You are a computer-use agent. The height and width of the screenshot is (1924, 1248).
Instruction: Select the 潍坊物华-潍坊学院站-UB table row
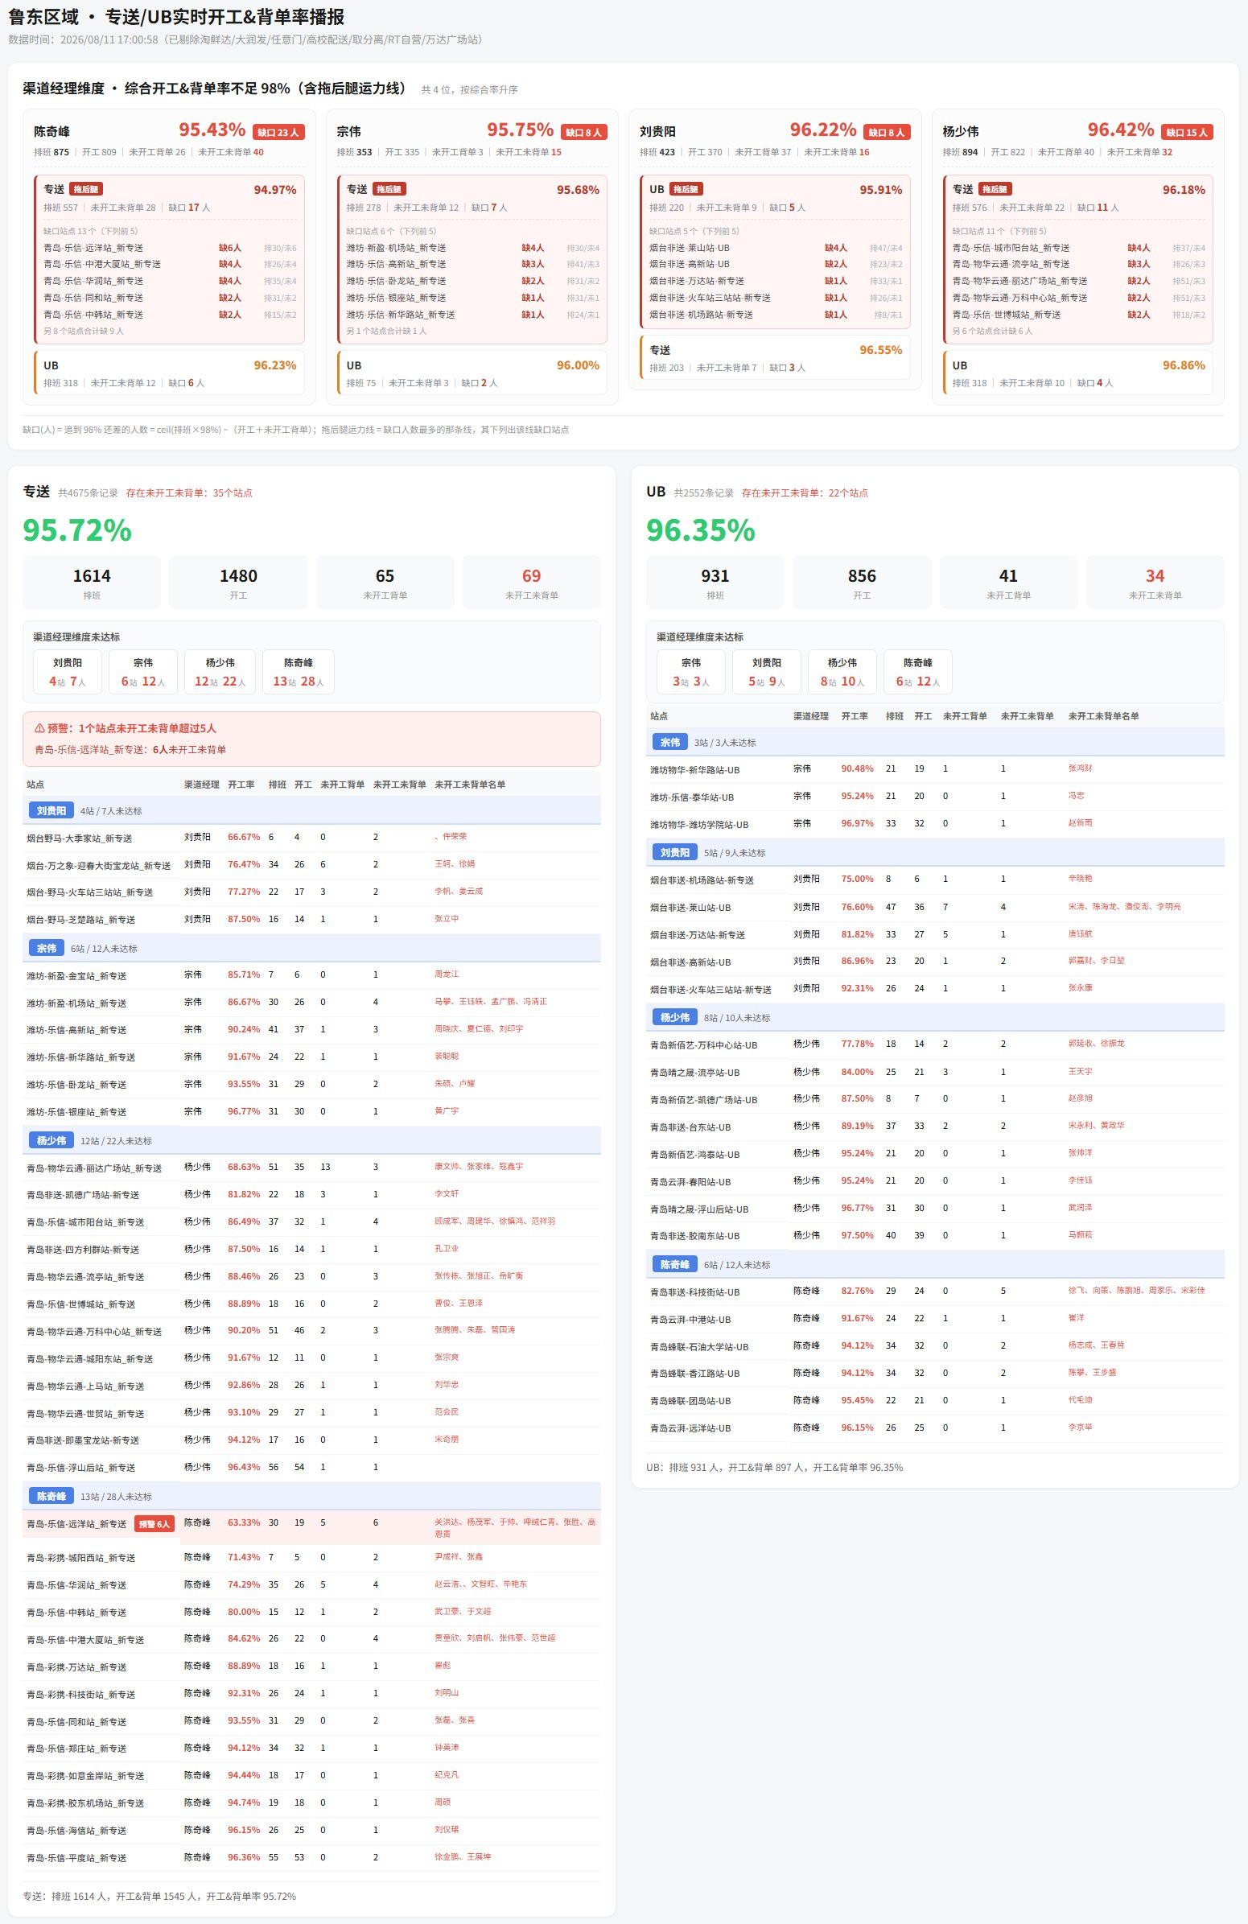pos(935,825)
